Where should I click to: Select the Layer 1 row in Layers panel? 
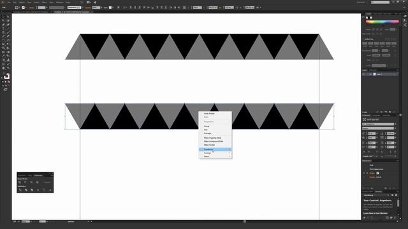[x=380, y=74]
